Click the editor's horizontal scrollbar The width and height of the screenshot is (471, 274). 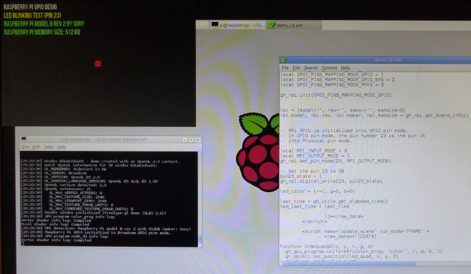pos(348,264)
